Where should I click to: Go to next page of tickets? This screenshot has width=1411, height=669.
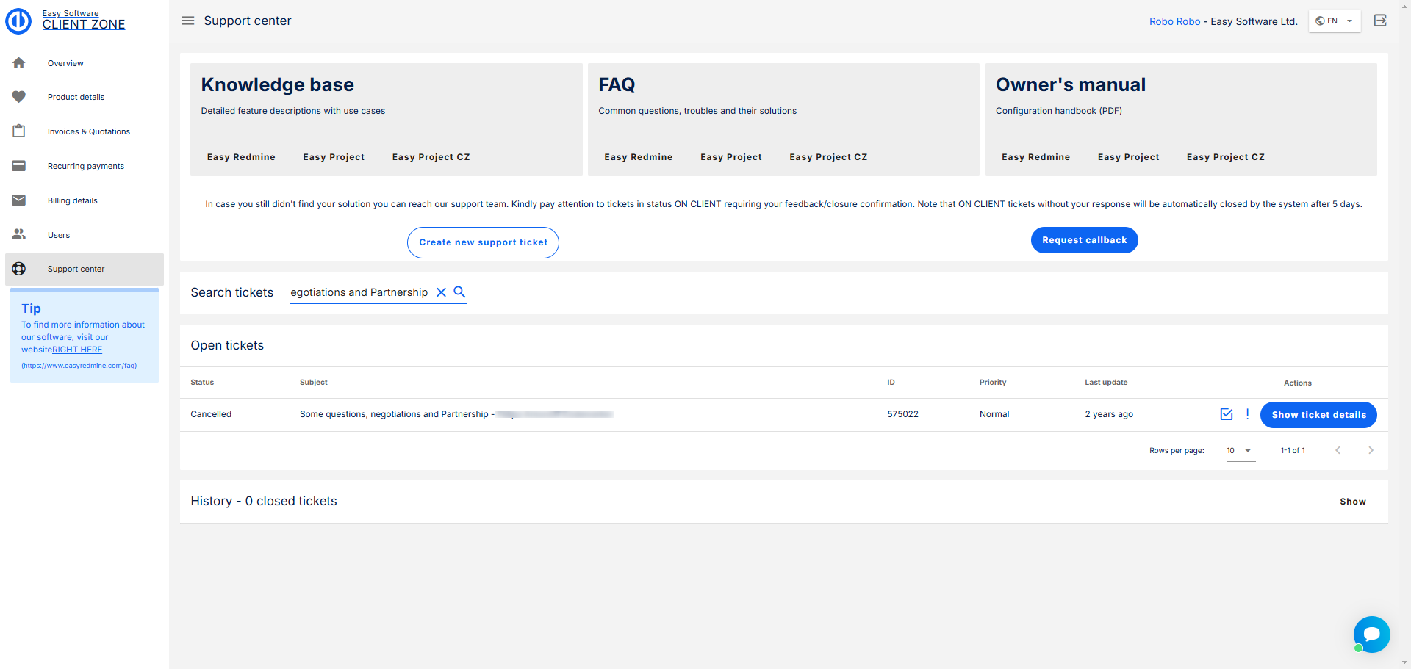1370,451
